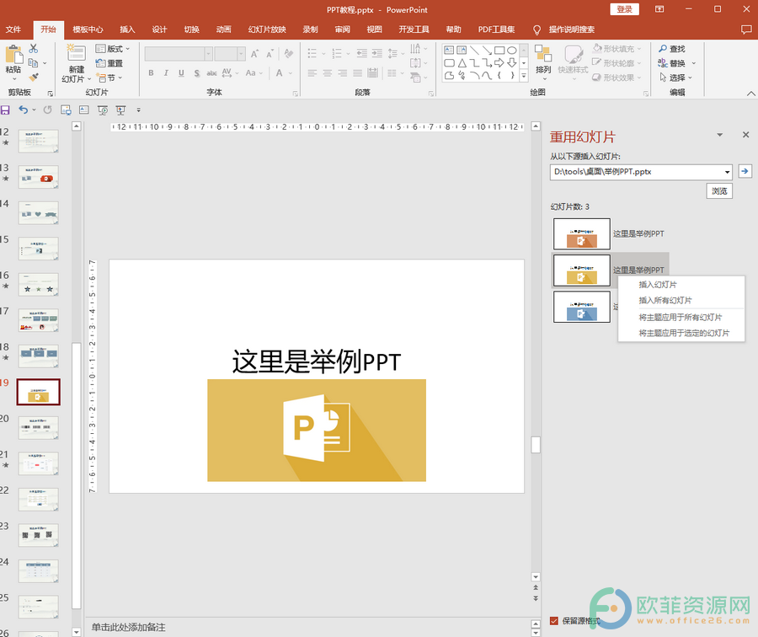
Task: Toggle Italic formatting
Action: point(166,73)
